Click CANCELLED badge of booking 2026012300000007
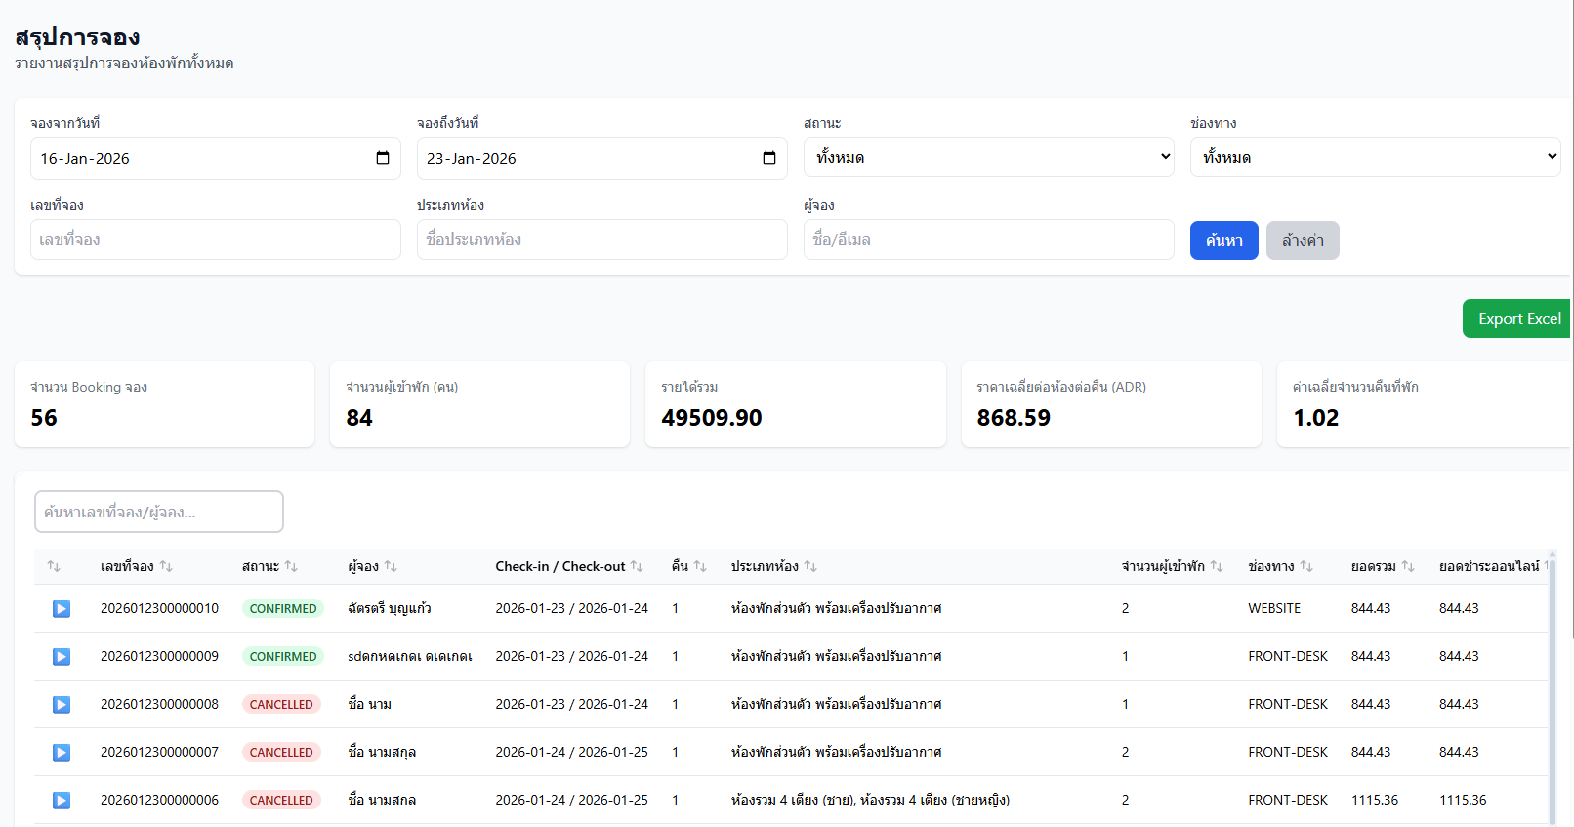The width and height of the screenshot is (1574, 827). tap(281, 752)
